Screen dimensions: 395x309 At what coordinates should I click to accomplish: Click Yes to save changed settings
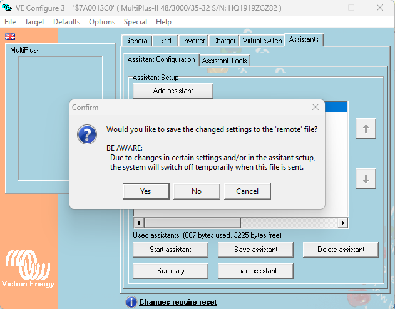[x=146, y=191]
